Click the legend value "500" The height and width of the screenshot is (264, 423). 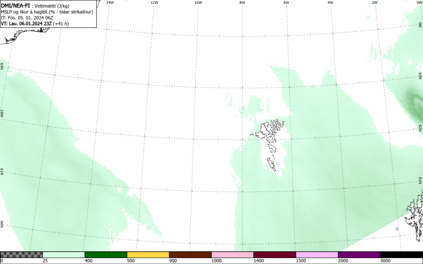point(131,261)
